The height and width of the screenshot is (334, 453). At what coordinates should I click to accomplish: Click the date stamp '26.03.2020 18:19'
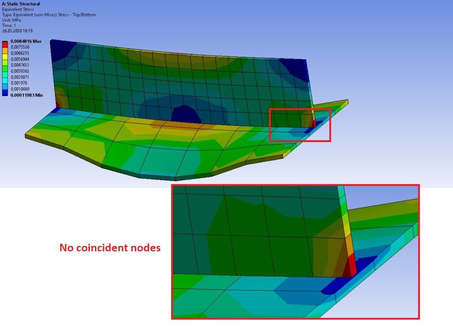(x=17, y=31)
